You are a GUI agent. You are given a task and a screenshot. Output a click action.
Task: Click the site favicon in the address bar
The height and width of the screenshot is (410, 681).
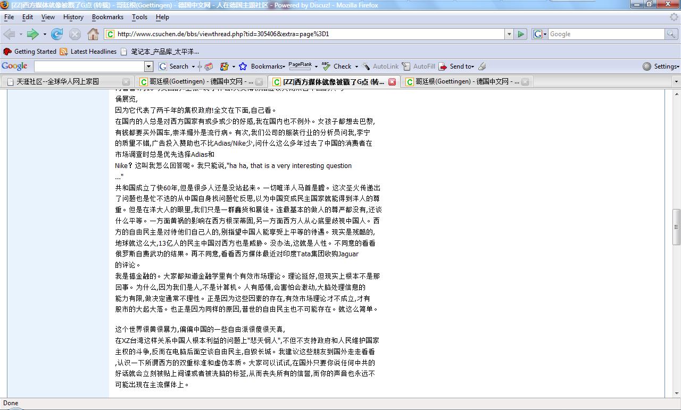[x=110, y=34]
